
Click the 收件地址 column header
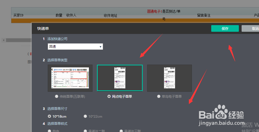point(110,15)
